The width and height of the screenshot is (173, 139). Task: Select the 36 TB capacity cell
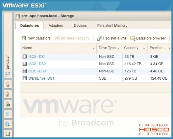(135, 57)
